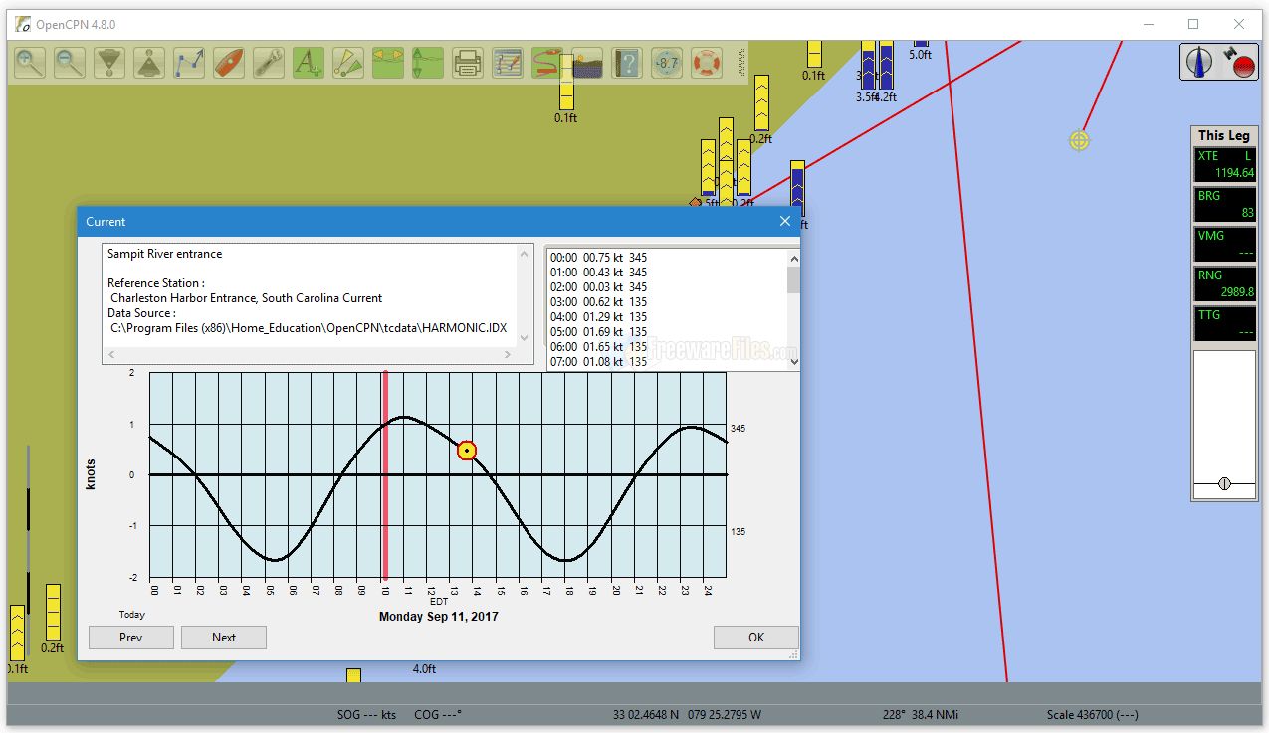The height and width of the screenshot is (733, 1269).
Task: Click the Prev day button
Action: tap(131, 638)
